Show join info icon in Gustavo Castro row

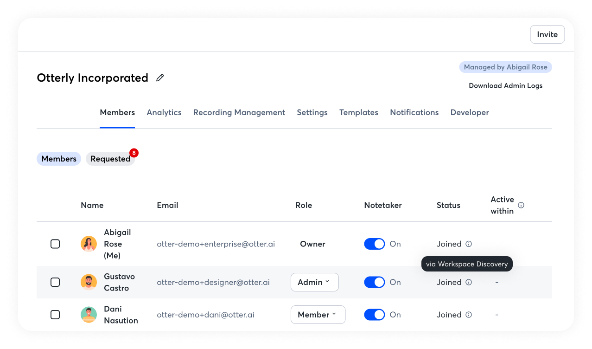(x=469, y=282)
